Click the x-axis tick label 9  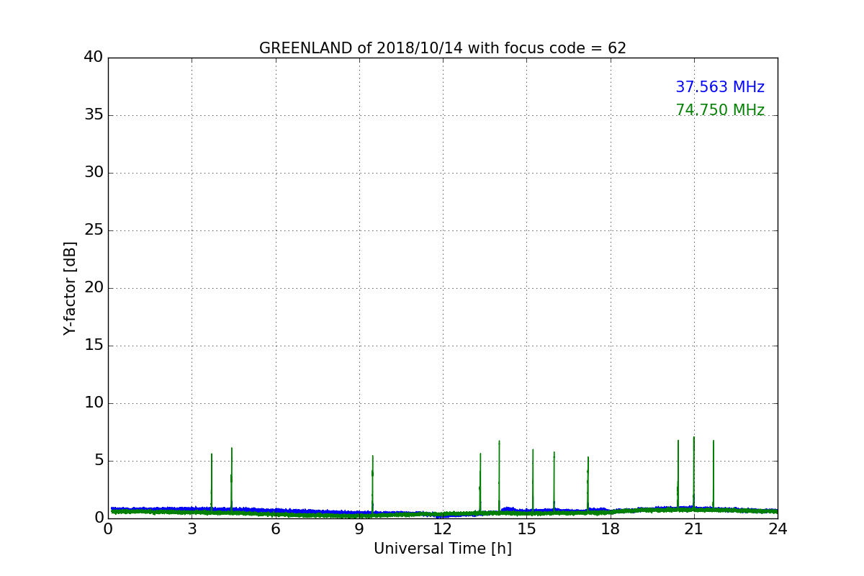click(x=359, y=529)
